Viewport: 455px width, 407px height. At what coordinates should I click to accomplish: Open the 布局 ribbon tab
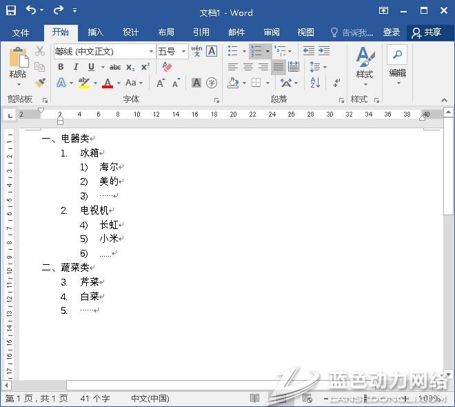pyautogui.click(x=166, y=32)
